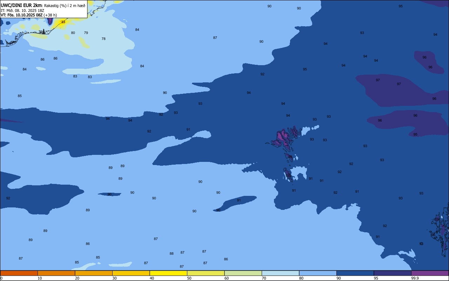Click the '88' humidity value
Viewport: 449px width, 281px height.
point(172,254)
